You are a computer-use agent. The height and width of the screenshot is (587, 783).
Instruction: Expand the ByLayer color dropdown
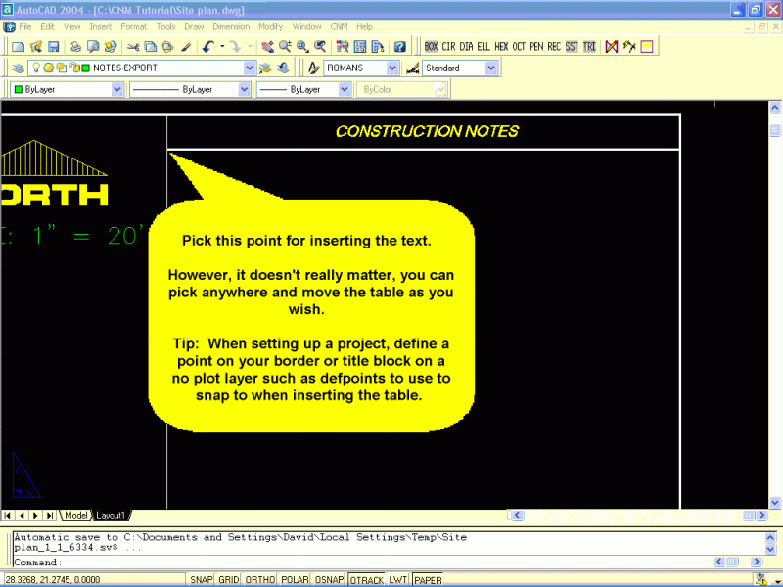click(x=117, y=88)
